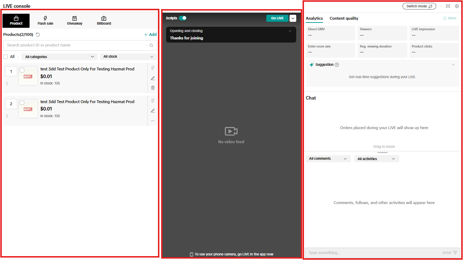Select the checkbox on product 1 thumbnail
Viewport: 463px width, 260px height.
[22, 70]
